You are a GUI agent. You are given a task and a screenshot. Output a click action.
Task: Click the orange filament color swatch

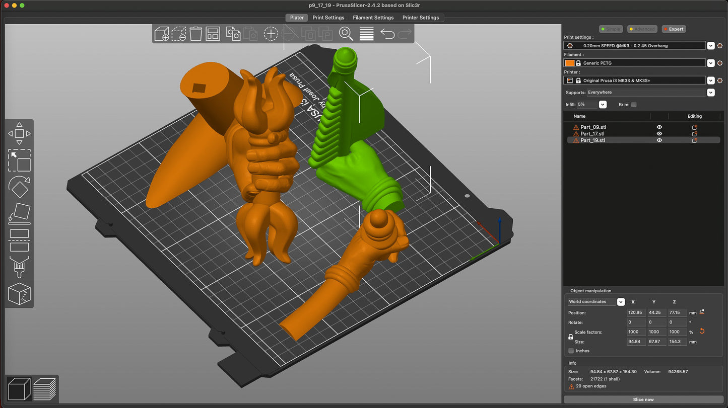[x=569, y=63]
